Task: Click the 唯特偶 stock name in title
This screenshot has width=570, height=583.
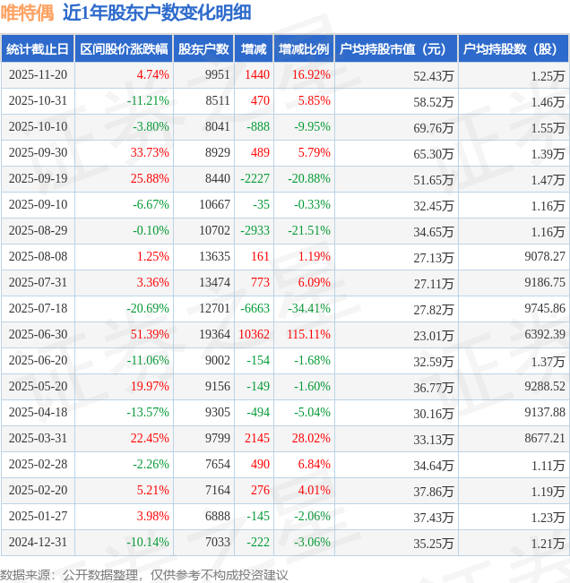Action: (27, 13)
